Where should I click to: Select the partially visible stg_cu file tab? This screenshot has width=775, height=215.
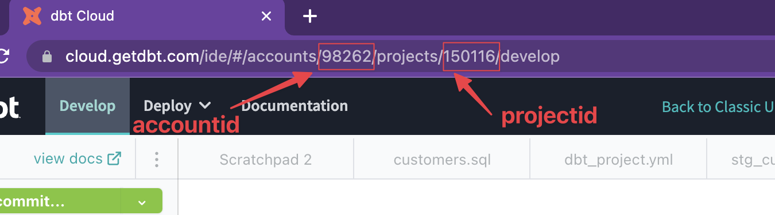point(741,159)
